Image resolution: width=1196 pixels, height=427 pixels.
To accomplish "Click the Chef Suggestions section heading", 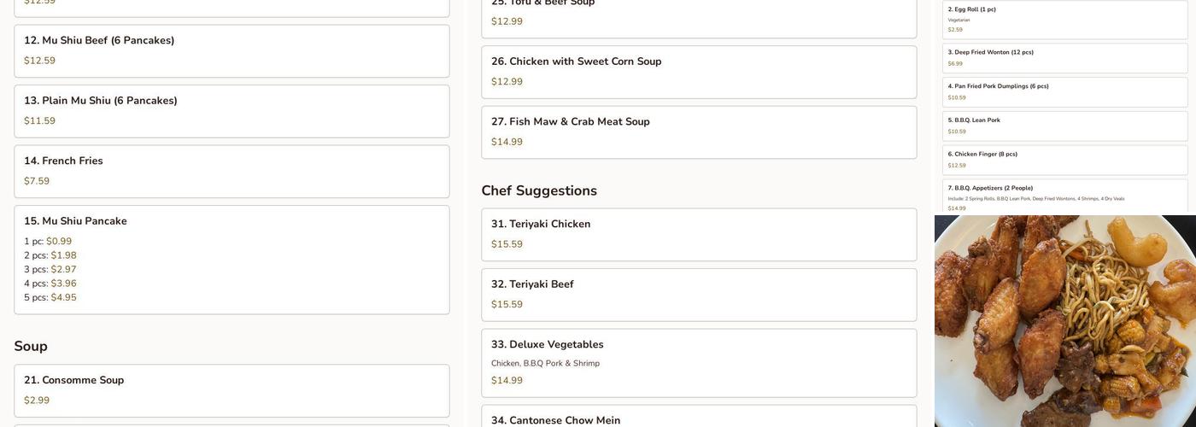I will 539,190.
